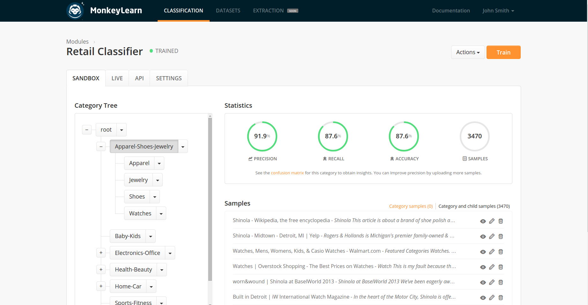The width and height of the screenshot is (588, 305).
Task: Switch to the API tab
Action: pyautogui.click(x=139, y=78)
